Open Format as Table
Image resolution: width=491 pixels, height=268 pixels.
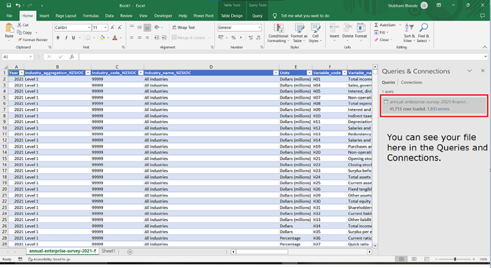299,33
